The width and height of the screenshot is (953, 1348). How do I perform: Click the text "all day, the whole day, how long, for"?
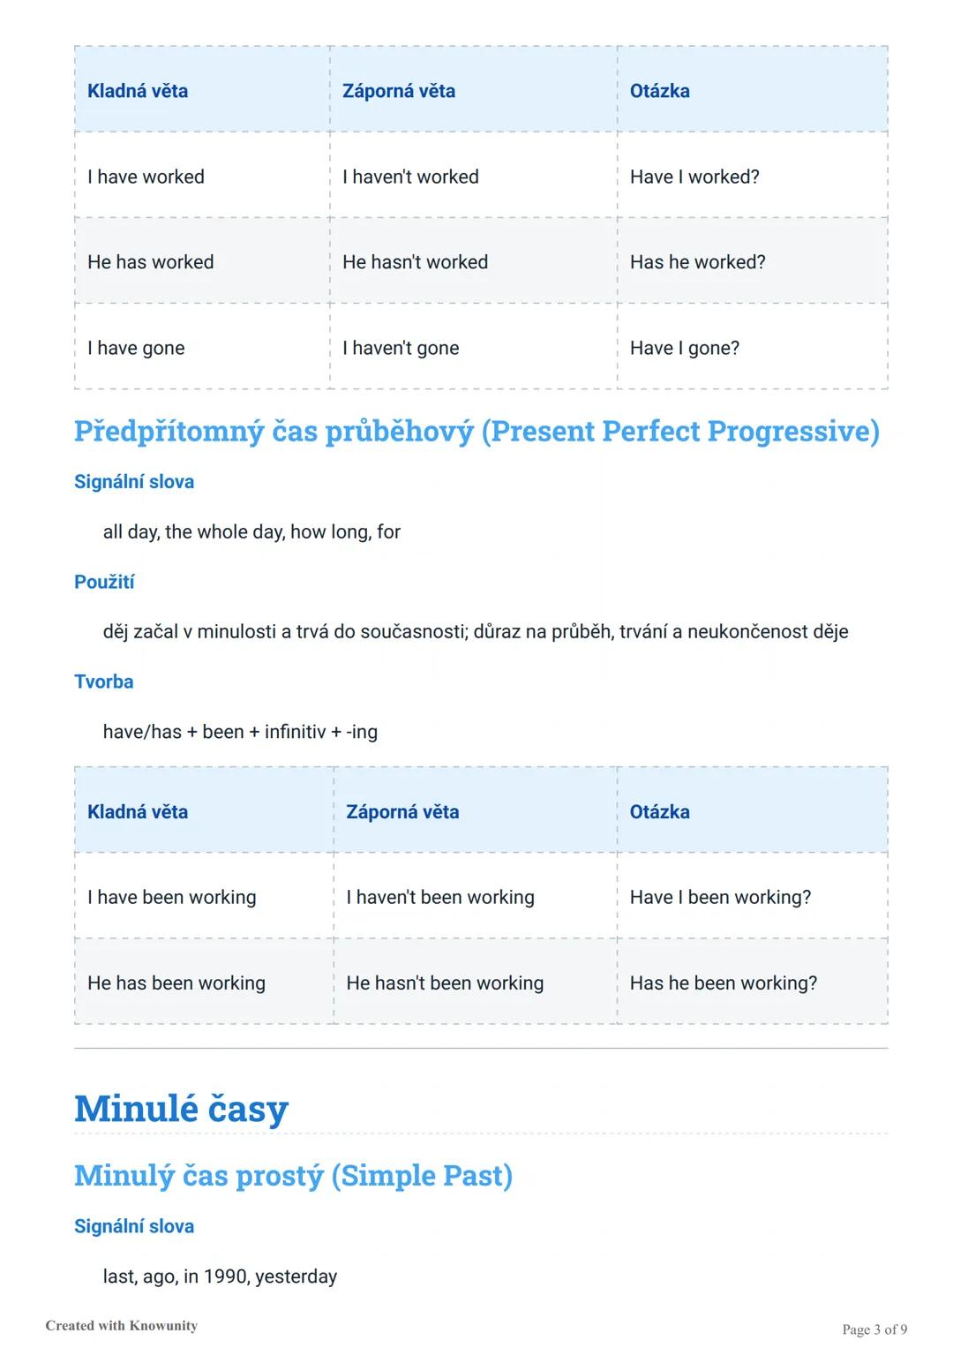tap(251, 531)
